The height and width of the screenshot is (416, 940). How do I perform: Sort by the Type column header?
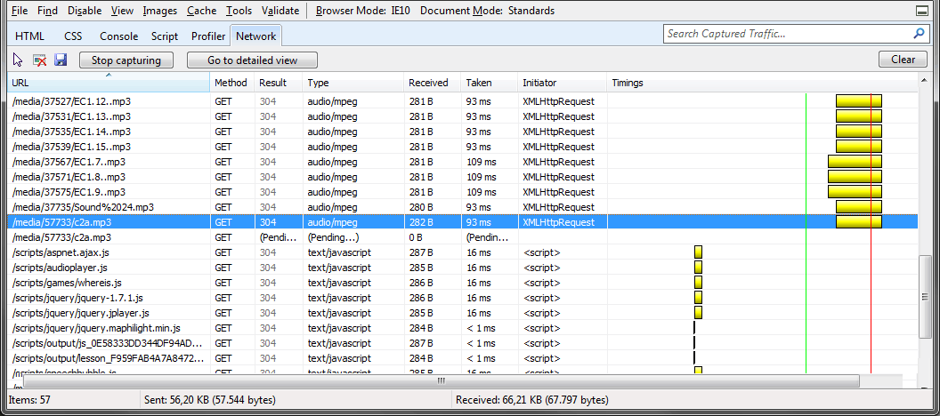(x=353, y=83)
